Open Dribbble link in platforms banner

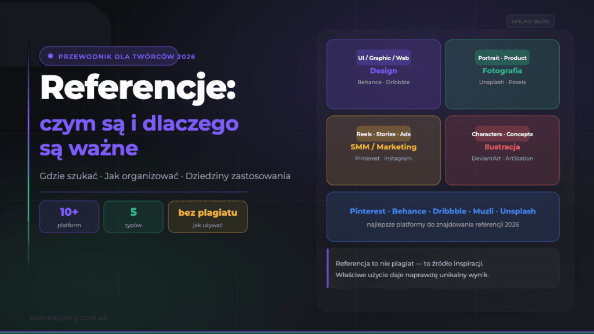coord(450,211)
